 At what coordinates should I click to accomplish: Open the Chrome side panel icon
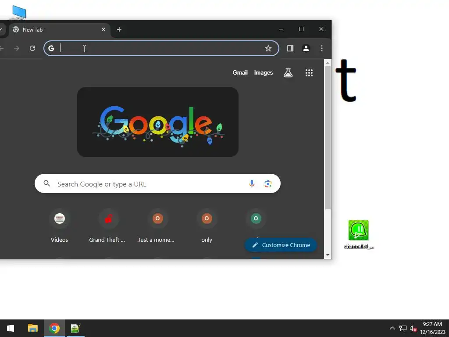[290, 48]
